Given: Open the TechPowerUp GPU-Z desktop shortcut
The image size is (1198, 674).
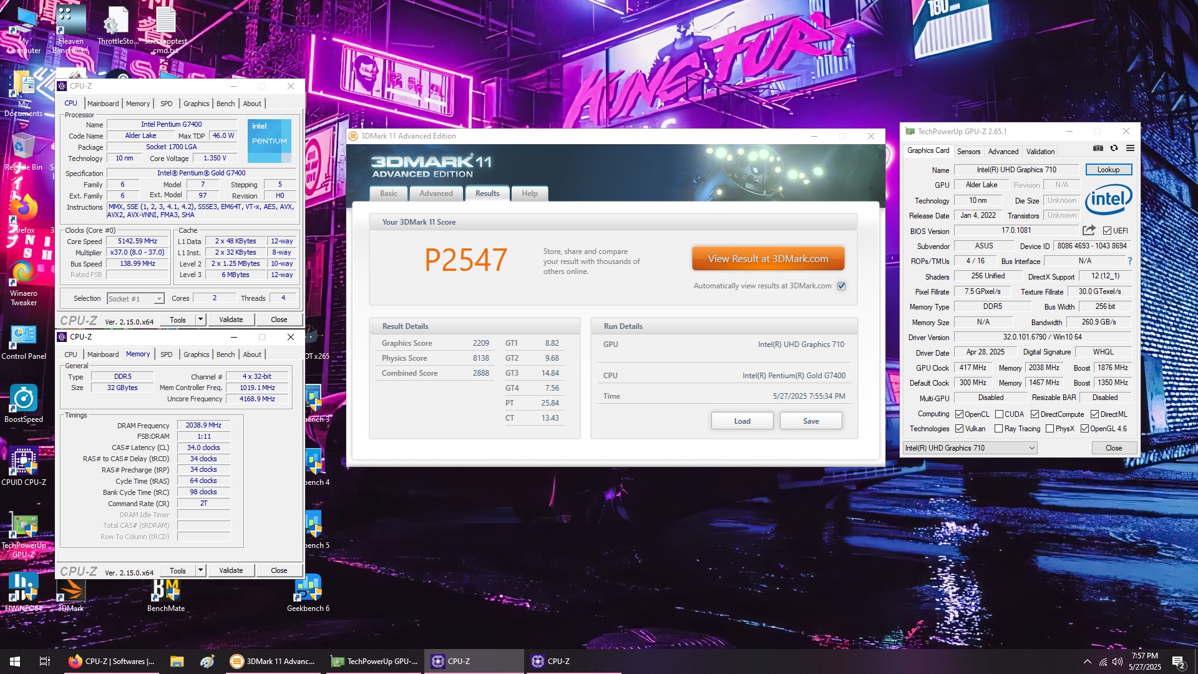Looking at the screenshot, I should tap(24, 535).
